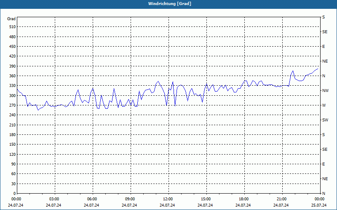This screenshot has height=210, width=337.
Task: Click the NE compass label near 390 gridline
Action: pyautogui.click(x=325, y=61)
